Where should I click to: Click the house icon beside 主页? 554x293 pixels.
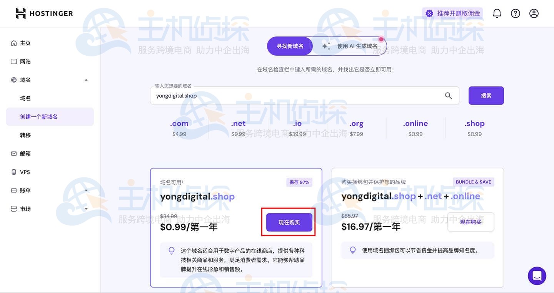click(x=14, y=43)
